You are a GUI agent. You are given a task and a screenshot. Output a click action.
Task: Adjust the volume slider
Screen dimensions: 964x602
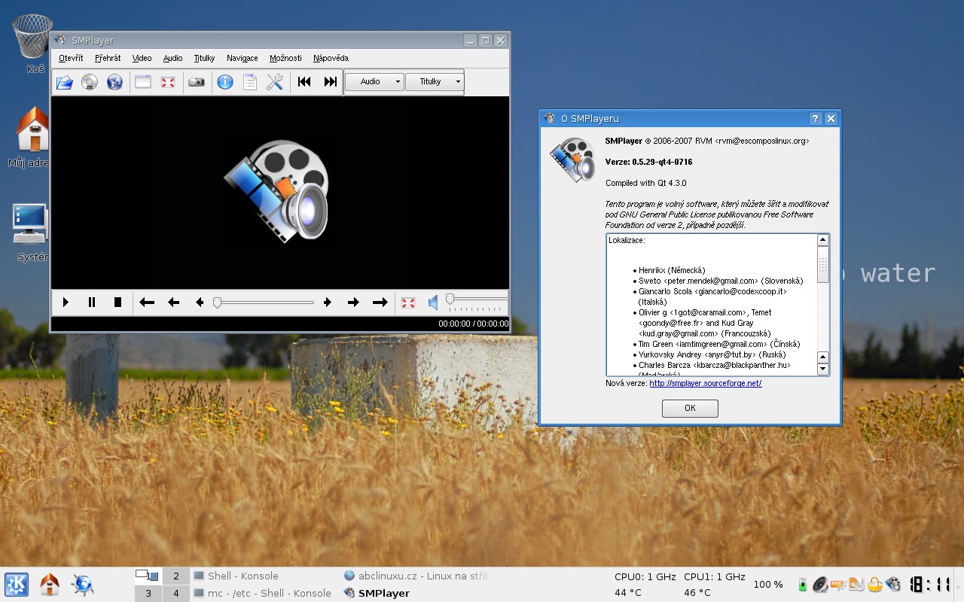[x=476, y=303]
